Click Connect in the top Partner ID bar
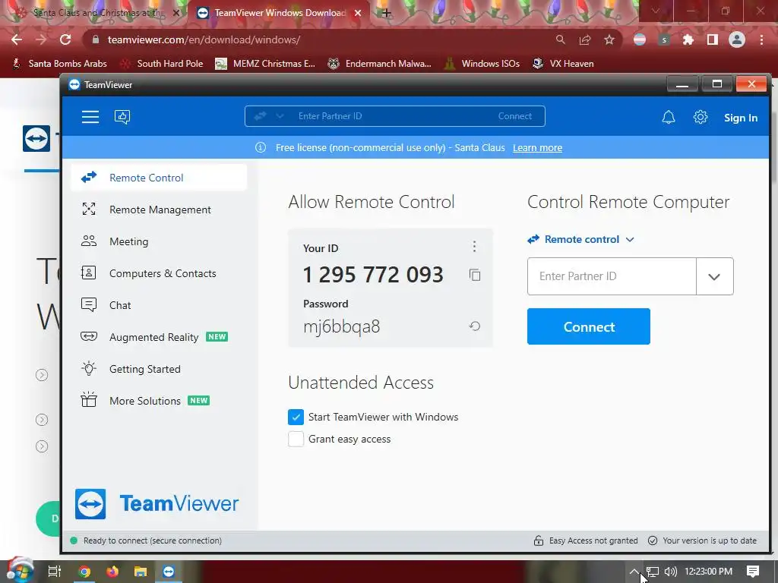 (x=514, y=116)
